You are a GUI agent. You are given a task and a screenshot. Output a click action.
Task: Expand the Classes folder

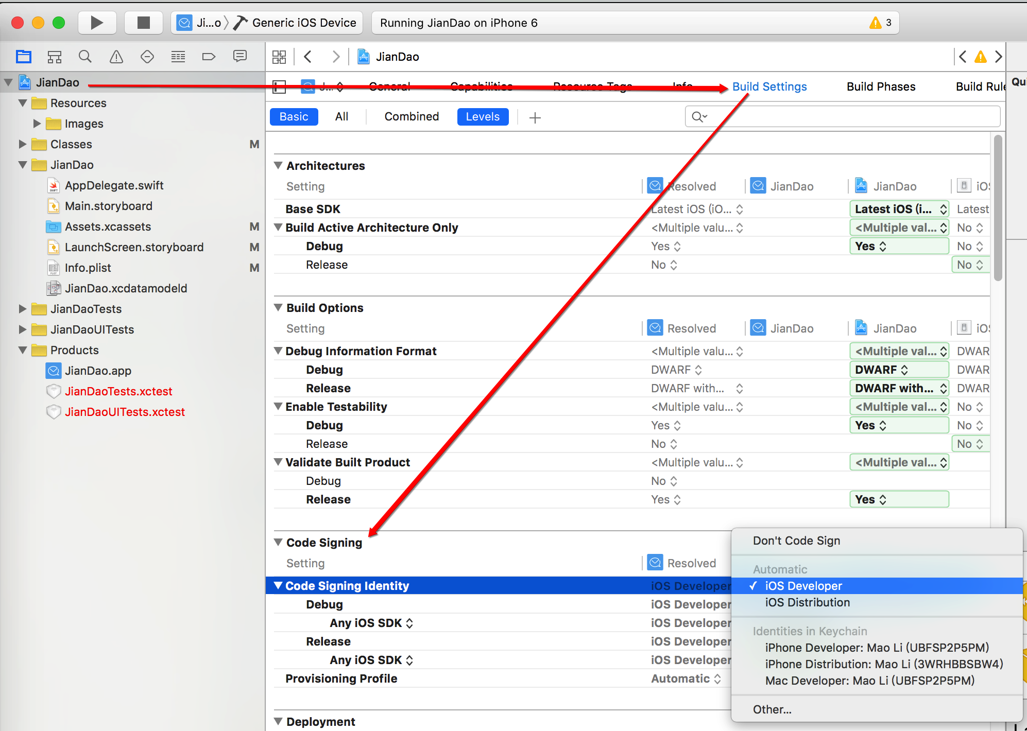click(x=23, y=144)
